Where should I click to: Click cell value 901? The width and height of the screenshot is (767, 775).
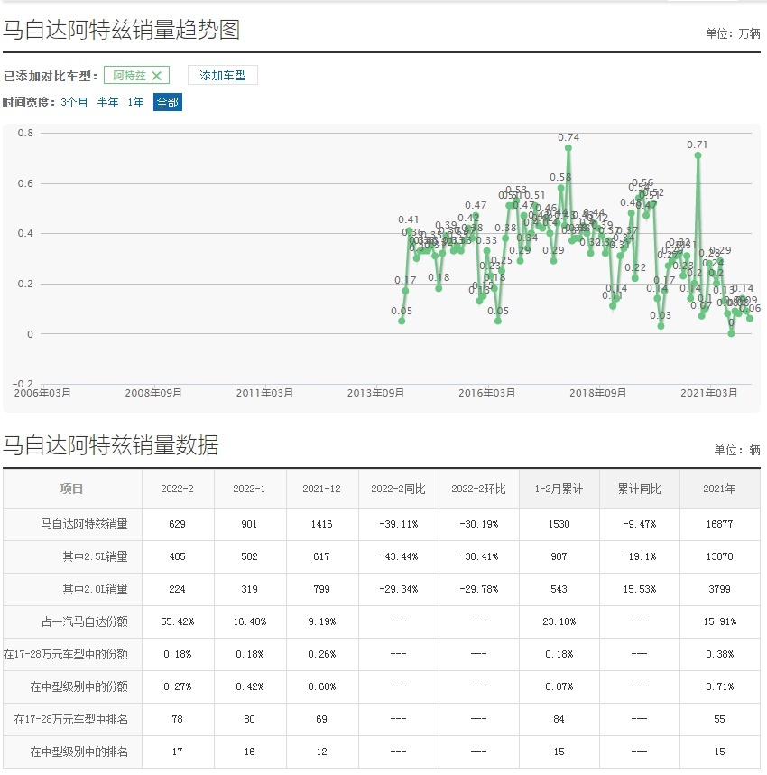pyautogui.click(x=249, y=524)
